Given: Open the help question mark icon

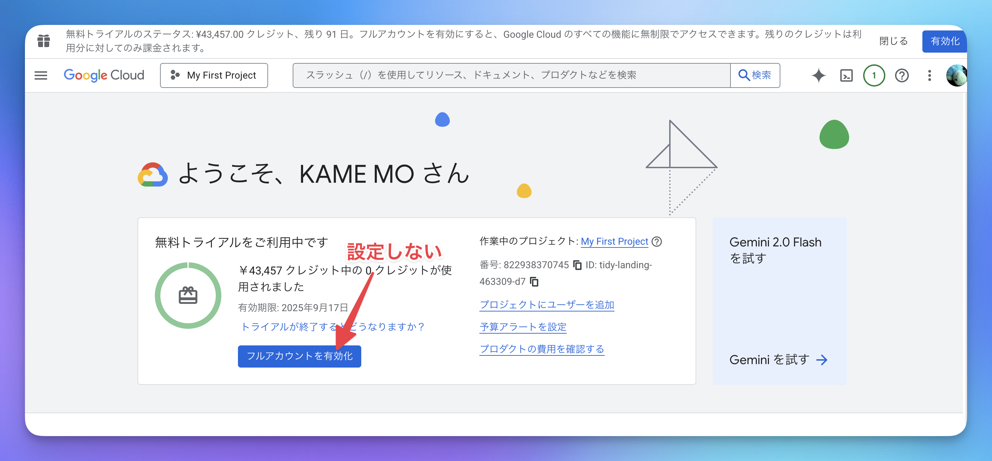Looking at the screenshot, I should [x=902, y=75].
